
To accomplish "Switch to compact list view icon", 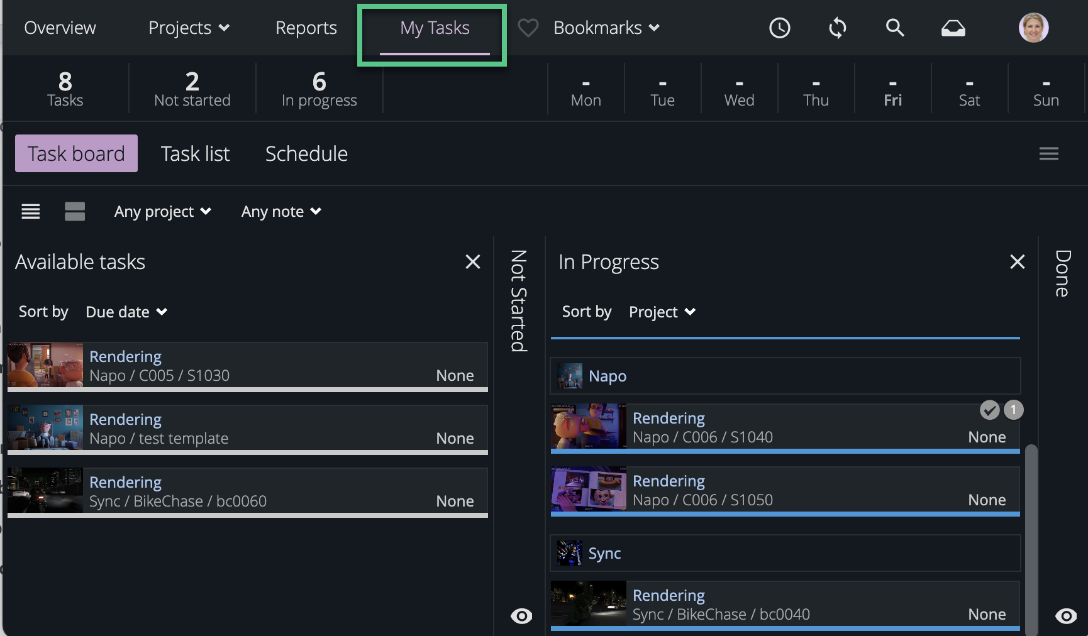I will point(31,212).
